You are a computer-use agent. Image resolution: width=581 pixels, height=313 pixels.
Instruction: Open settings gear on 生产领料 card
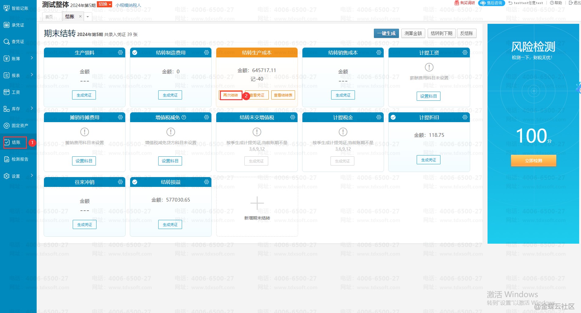[120, 53]
